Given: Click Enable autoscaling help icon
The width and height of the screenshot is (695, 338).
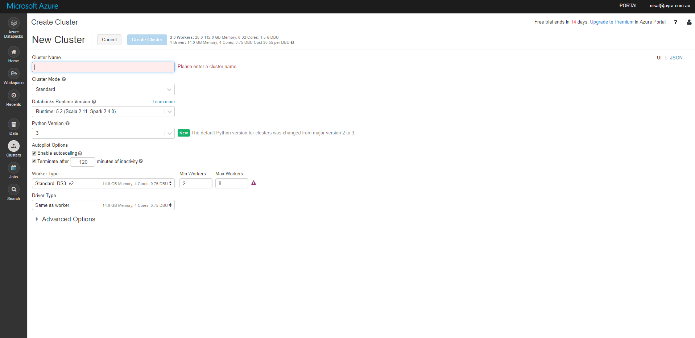Looking at the screenshot, I should pyautogui.click(x=80, y=154).
